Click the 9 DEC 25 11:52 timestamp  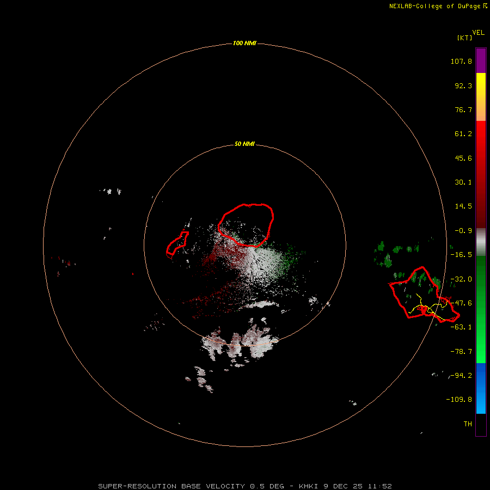pos(357,486)
